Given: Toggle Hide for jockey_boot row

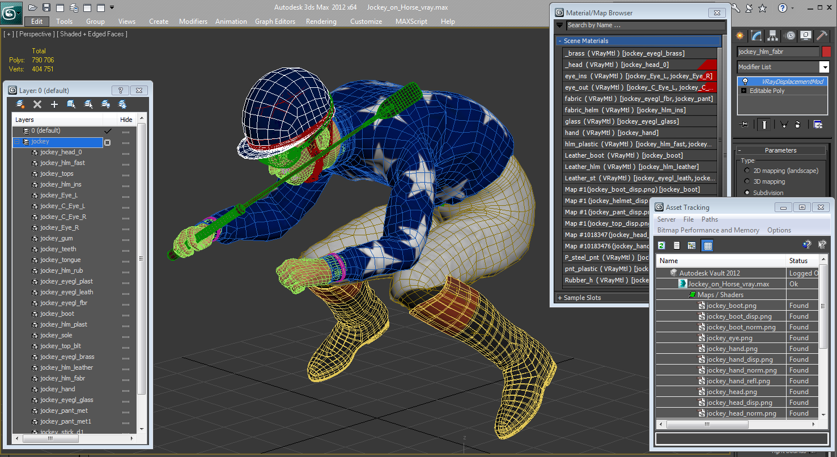Looking at the screenshot, I should point(126,314).
